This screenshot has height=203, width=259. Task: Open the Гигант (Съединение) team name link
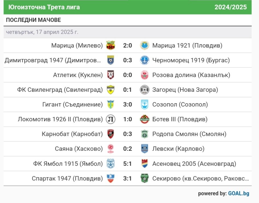pos(72,105)
